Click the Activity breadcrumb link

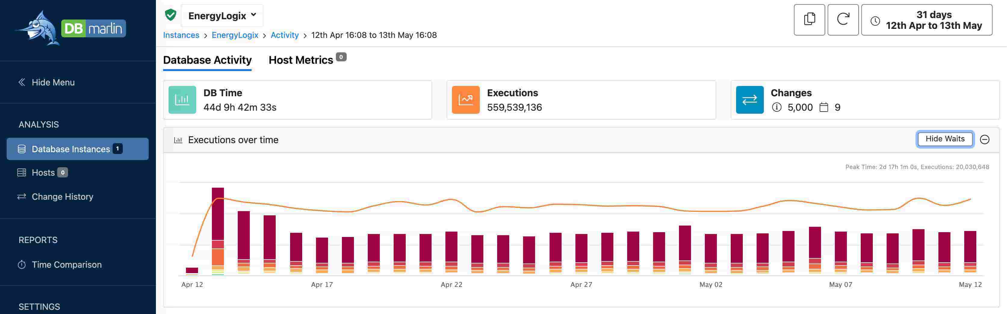[284, 35]
